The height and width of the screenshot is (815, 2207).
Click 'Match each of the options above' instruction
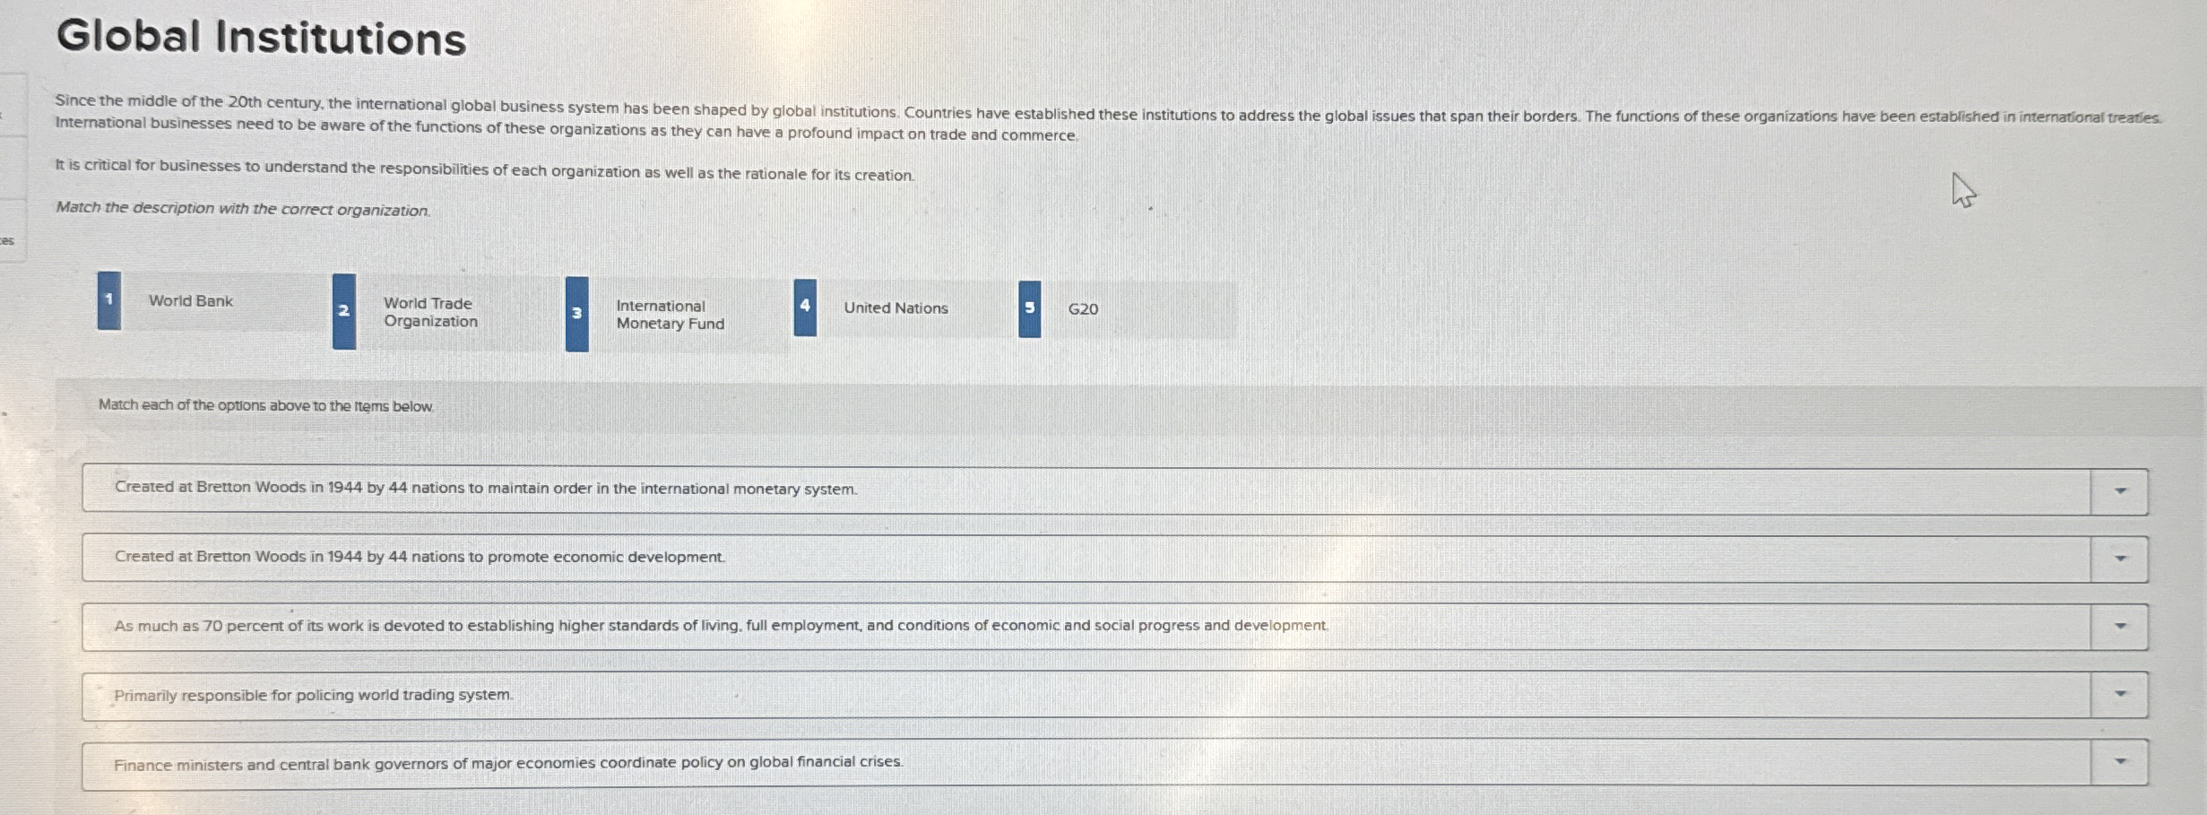click(265, 405)
